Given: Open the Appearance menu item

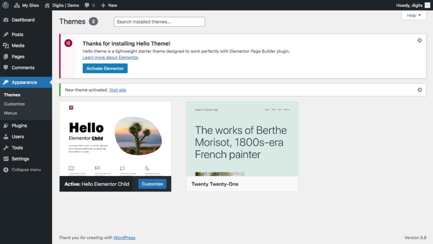Looking at the screenshot, I should (x=26, y=82).
